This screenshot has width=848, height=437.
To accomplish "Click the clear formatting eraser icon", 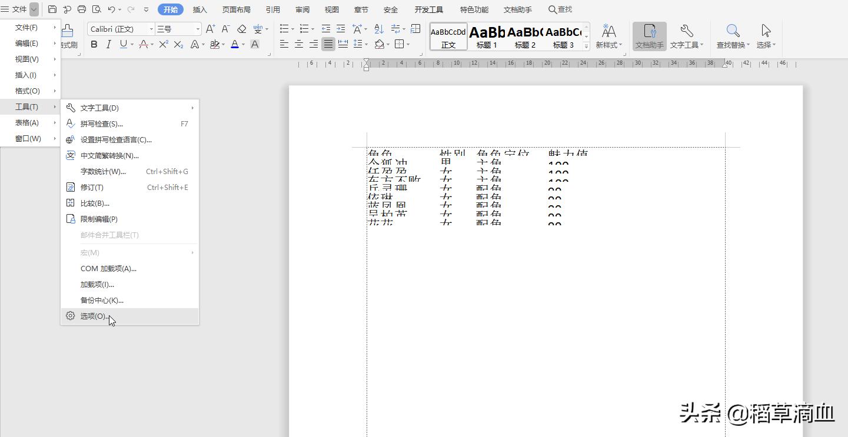I will 241,29.
